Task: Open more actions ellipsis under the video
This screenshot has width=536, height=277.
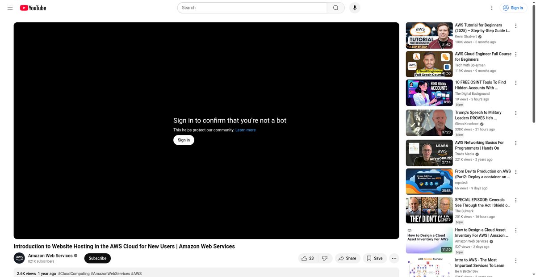Action: coord(394,258)
